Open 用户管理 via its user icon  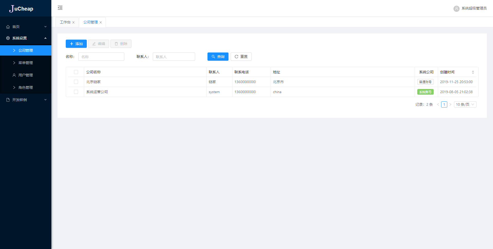tap(14, 75)
